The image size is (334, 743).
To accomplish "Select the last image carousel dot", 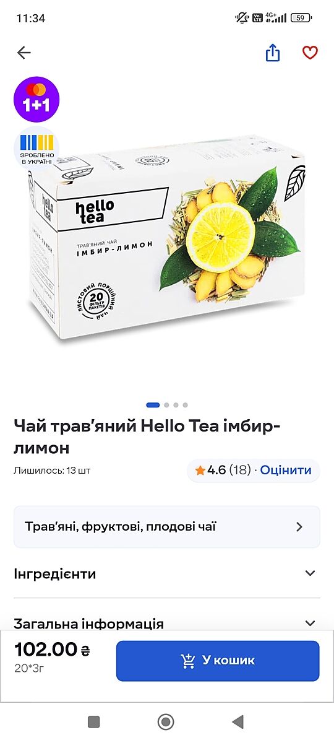I will 185,405.
